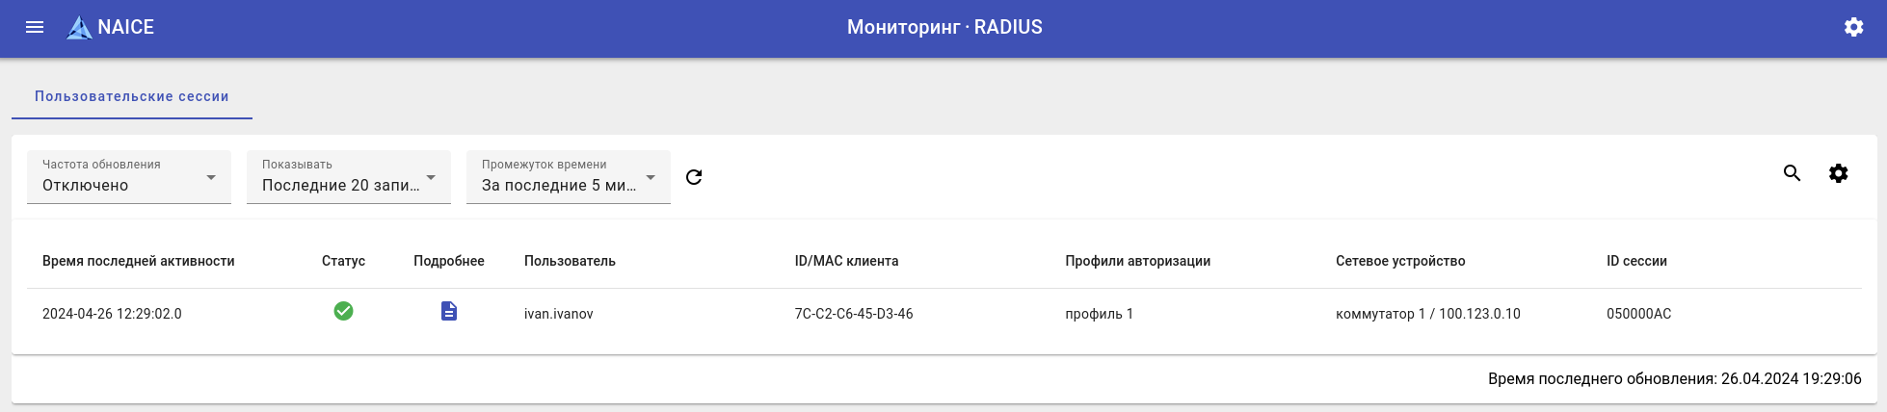Expand the Показывать records dropdown
The image size is (1887, 412).
[349, 177]
